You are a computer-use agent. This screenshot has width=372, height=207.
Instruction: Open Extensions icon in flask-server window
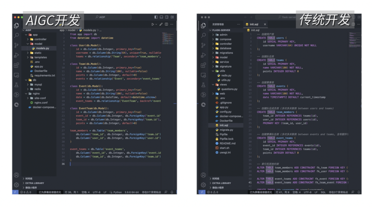(x=203, y=65)
